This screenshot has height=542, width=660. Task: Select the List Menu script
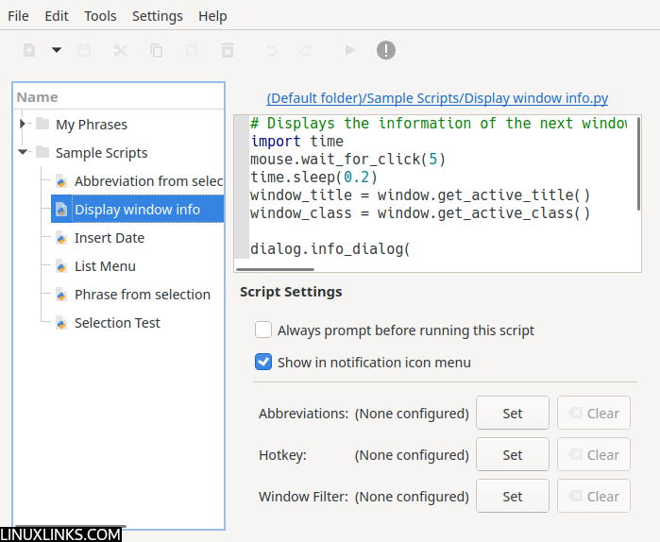pos(105,266)
